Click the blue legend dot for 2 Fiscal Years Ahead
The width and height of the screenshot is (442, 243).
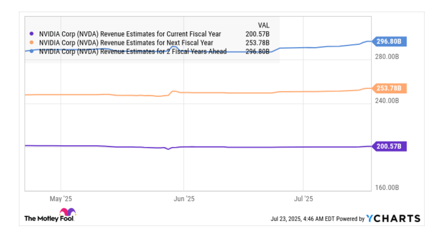tap(32, 51)
